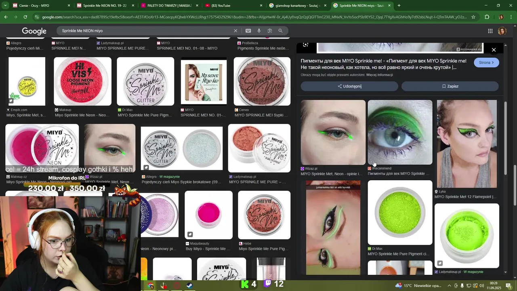The width and height of the screenshot is (517, 291).
Task: Go back in browser history
Action: click(x=6, y=17)
